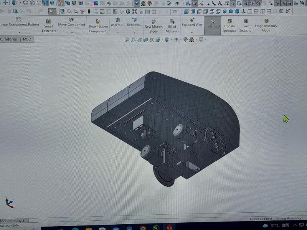Select the Single View viewport icon
This screenshot has width=307, height=230.
point(250,11)
